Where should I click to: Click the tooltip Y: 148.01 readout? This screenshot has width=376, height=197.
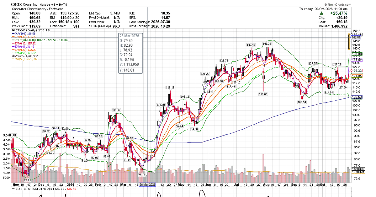coord(127,70)
